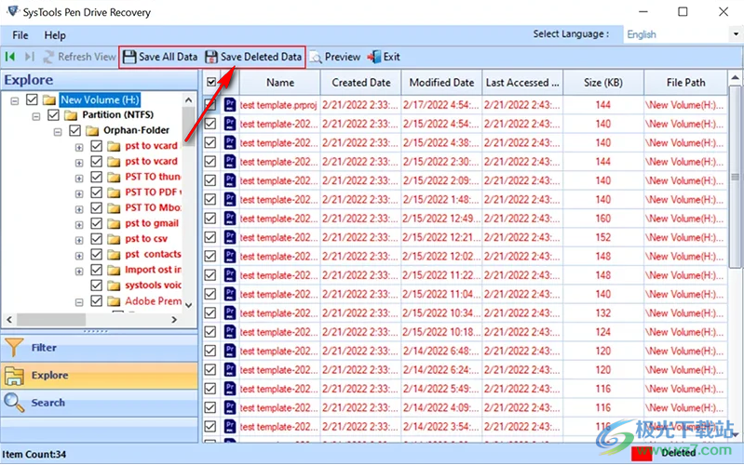Switch to the Explore panel tab
744x465 pixels.
tap(100, 376)
